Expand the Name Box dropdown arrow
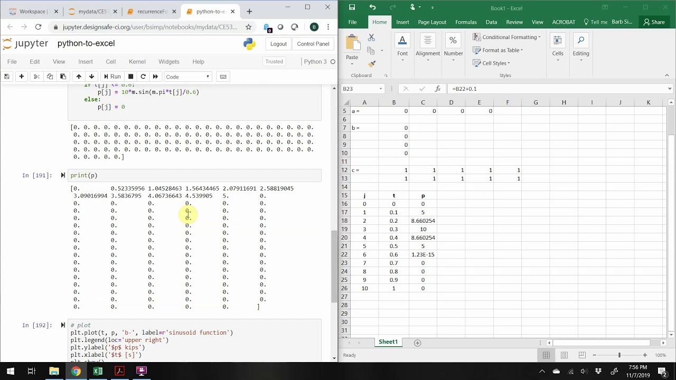This screenshot has width=676, height=380. click(x=380, y=89)
